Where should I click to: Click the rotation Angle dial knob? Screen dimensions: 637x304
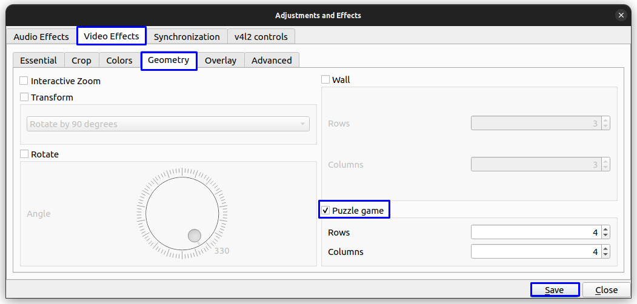(x=194, y=236)
